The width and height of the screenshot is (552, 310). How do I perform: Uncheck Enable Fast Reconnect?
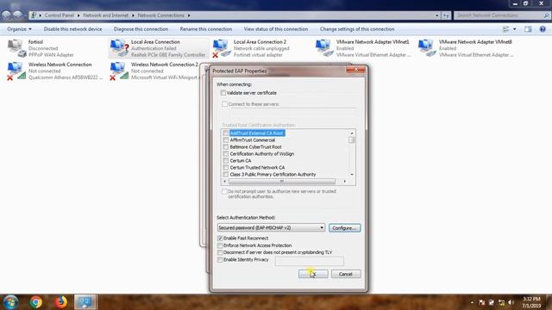coord(220,239)
